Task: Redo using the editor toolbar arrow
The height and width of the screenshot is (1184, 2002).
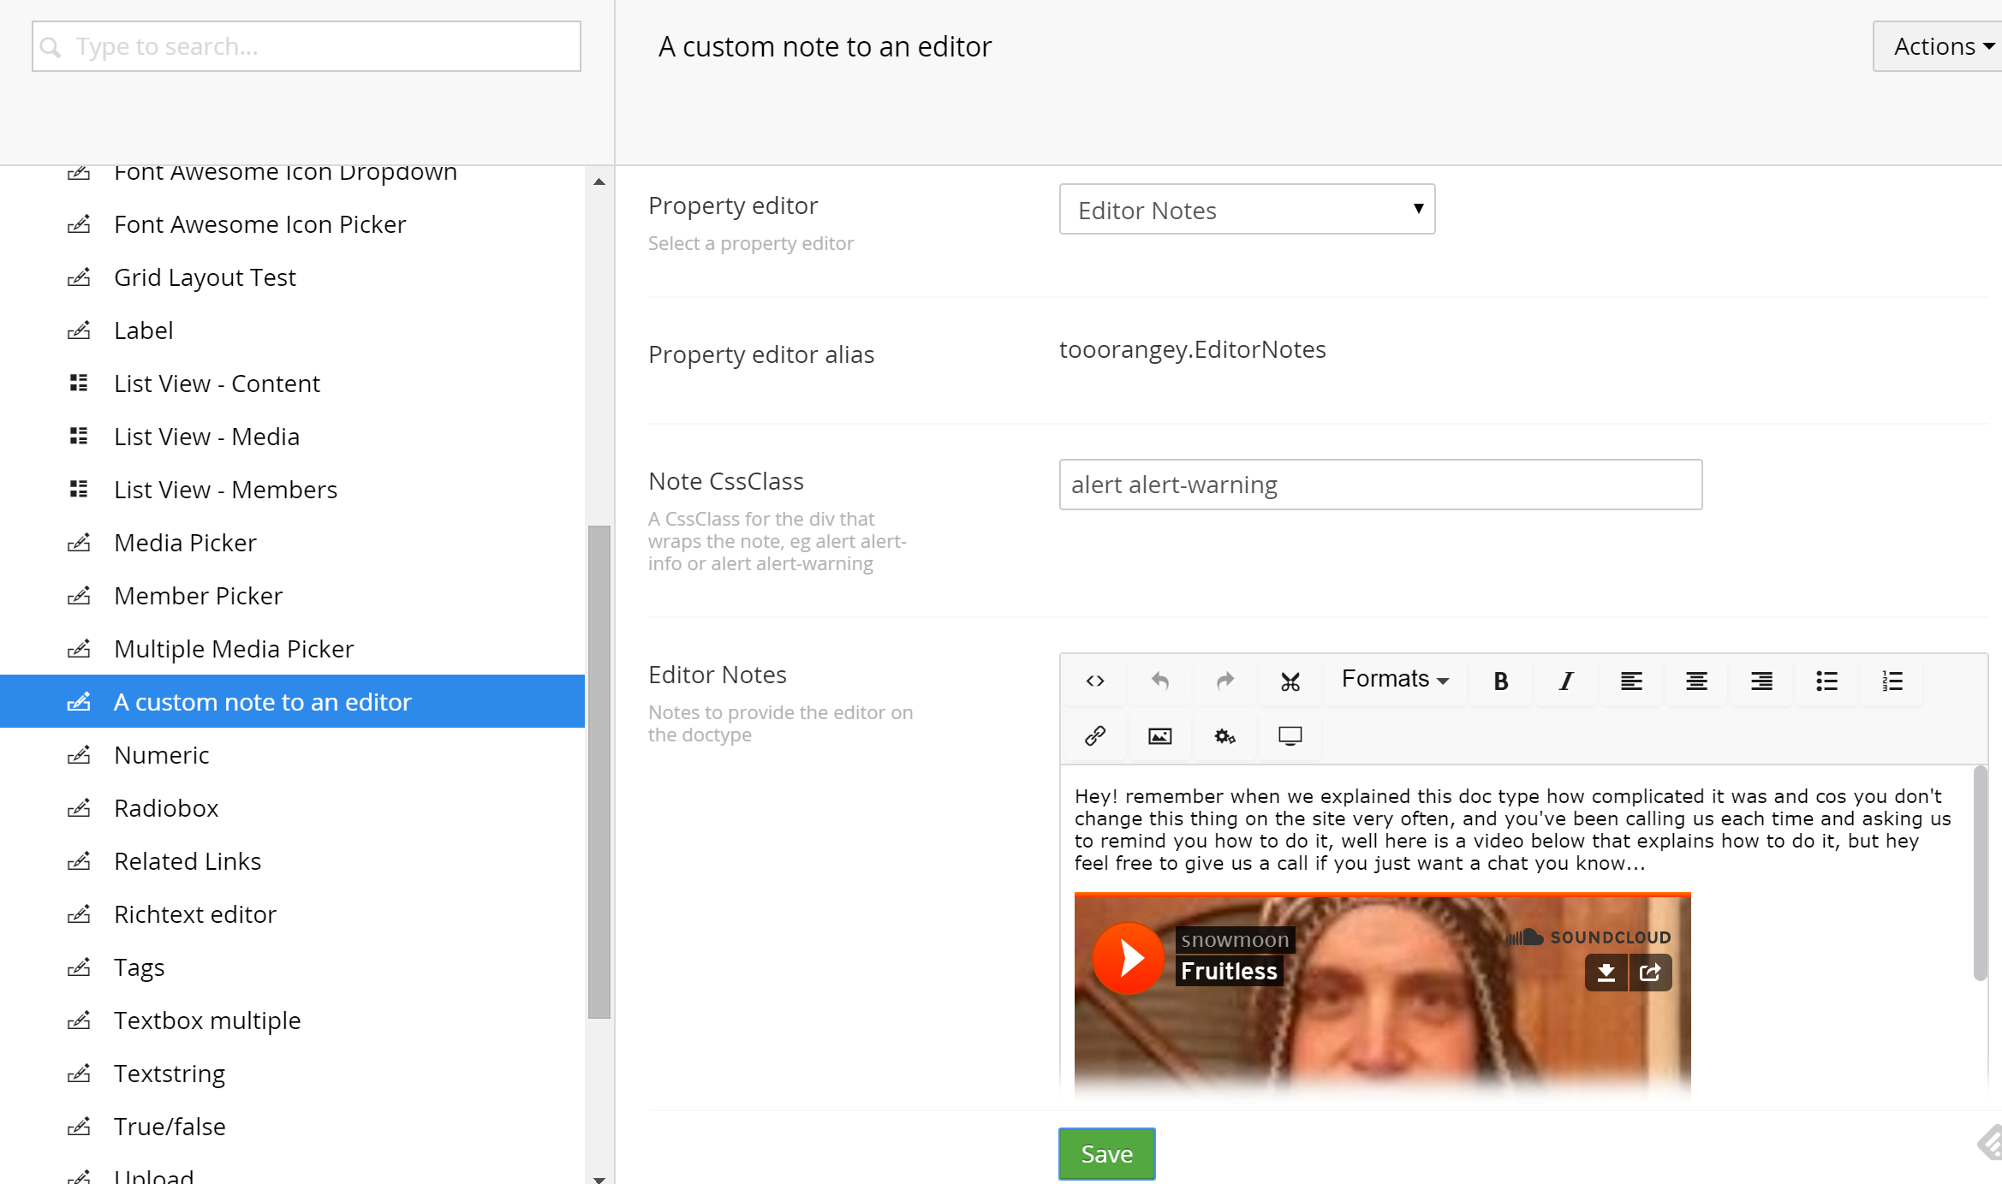Action: (x=1225, y=681)
